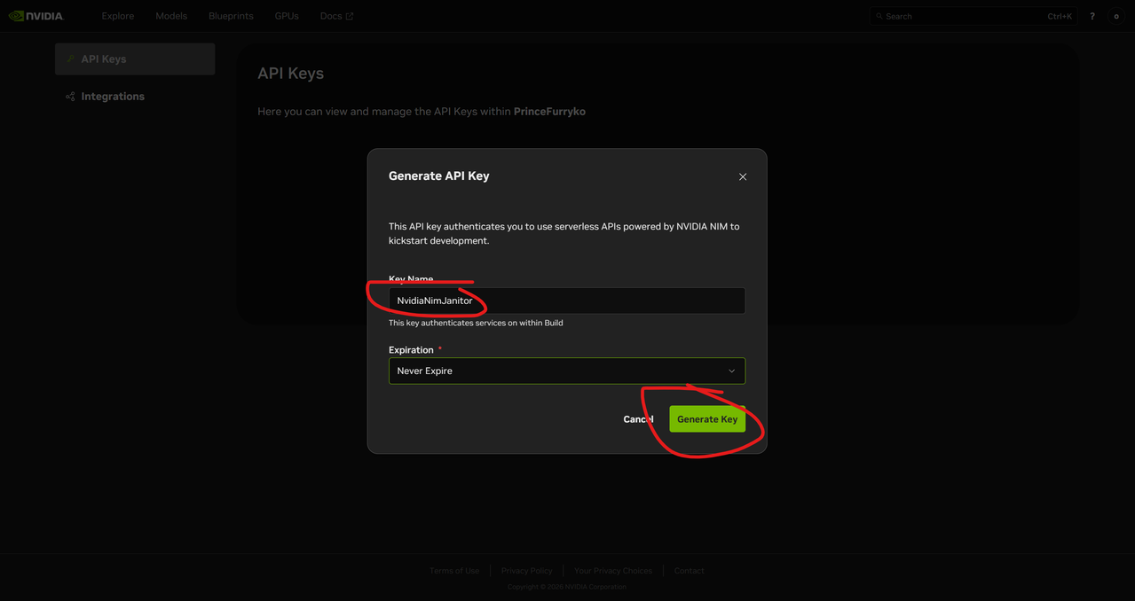Open the Contact footer link
This screenshot has height=601, width=1135.
click(x=689, y=571)
